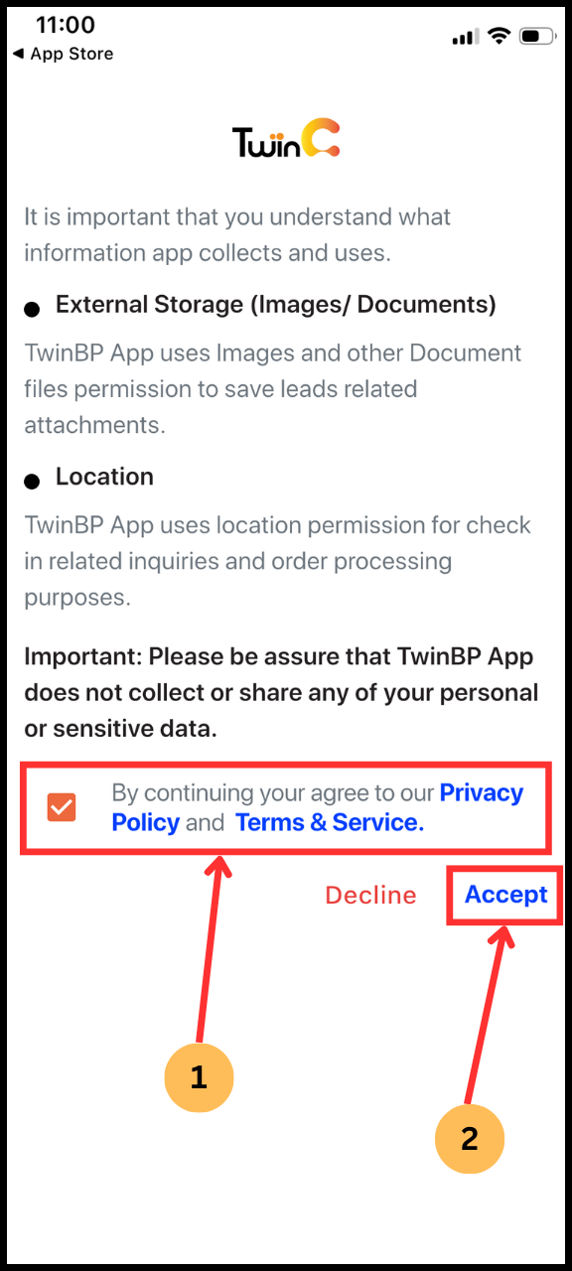Tap the Decline button
The width and height of the screenshot is (572, 1271).
click(x=370, y=895)
